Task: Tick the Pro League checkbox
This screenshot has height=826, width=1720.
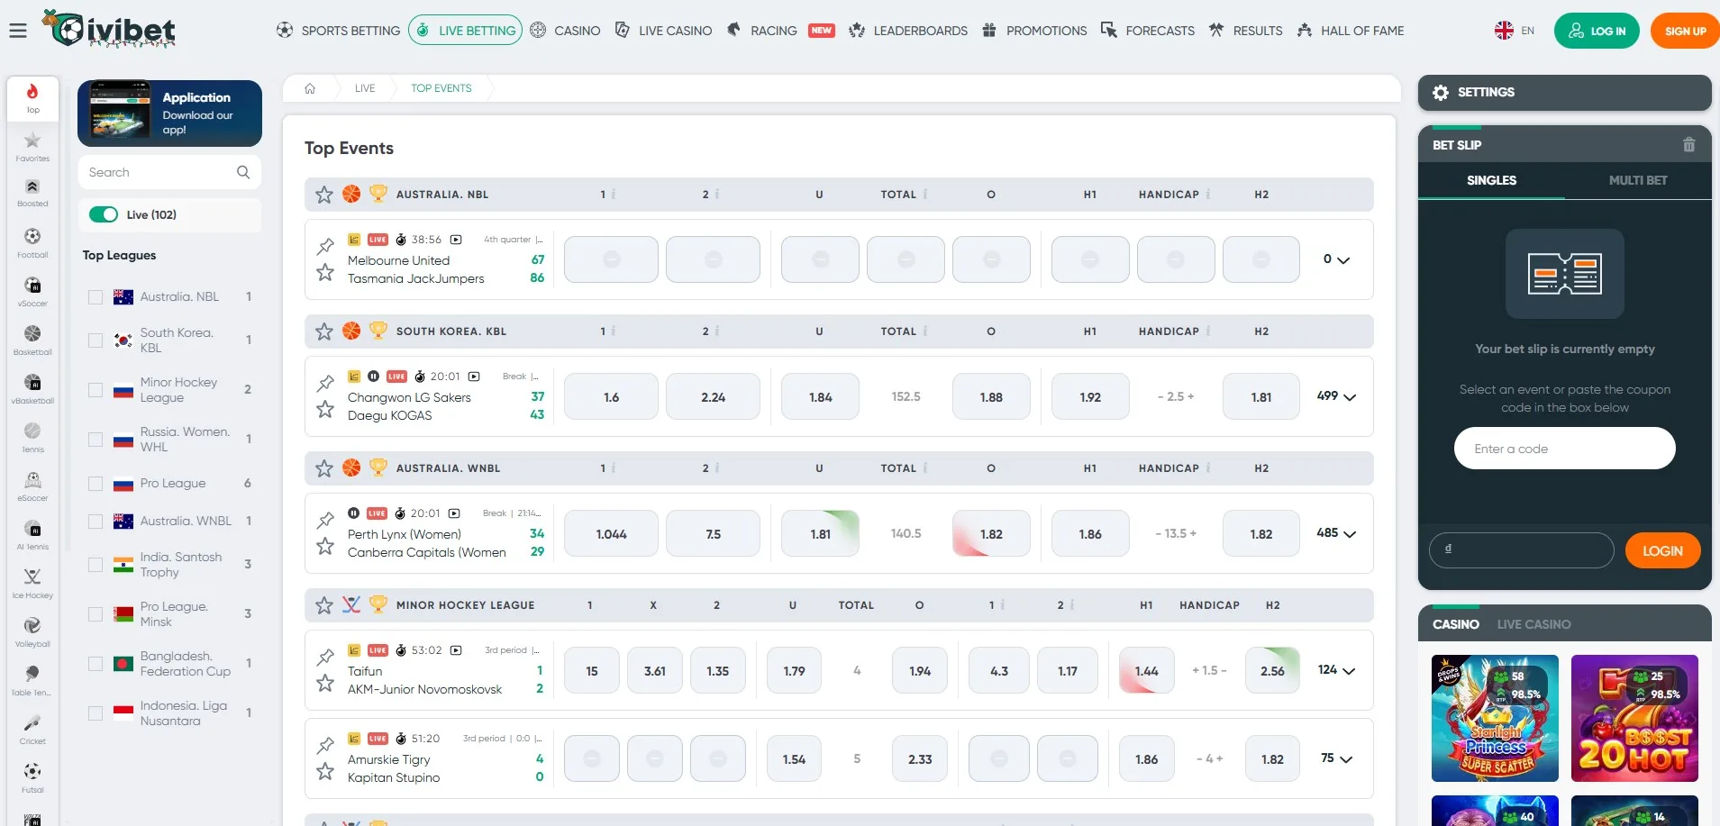Action: pos(96,484)
